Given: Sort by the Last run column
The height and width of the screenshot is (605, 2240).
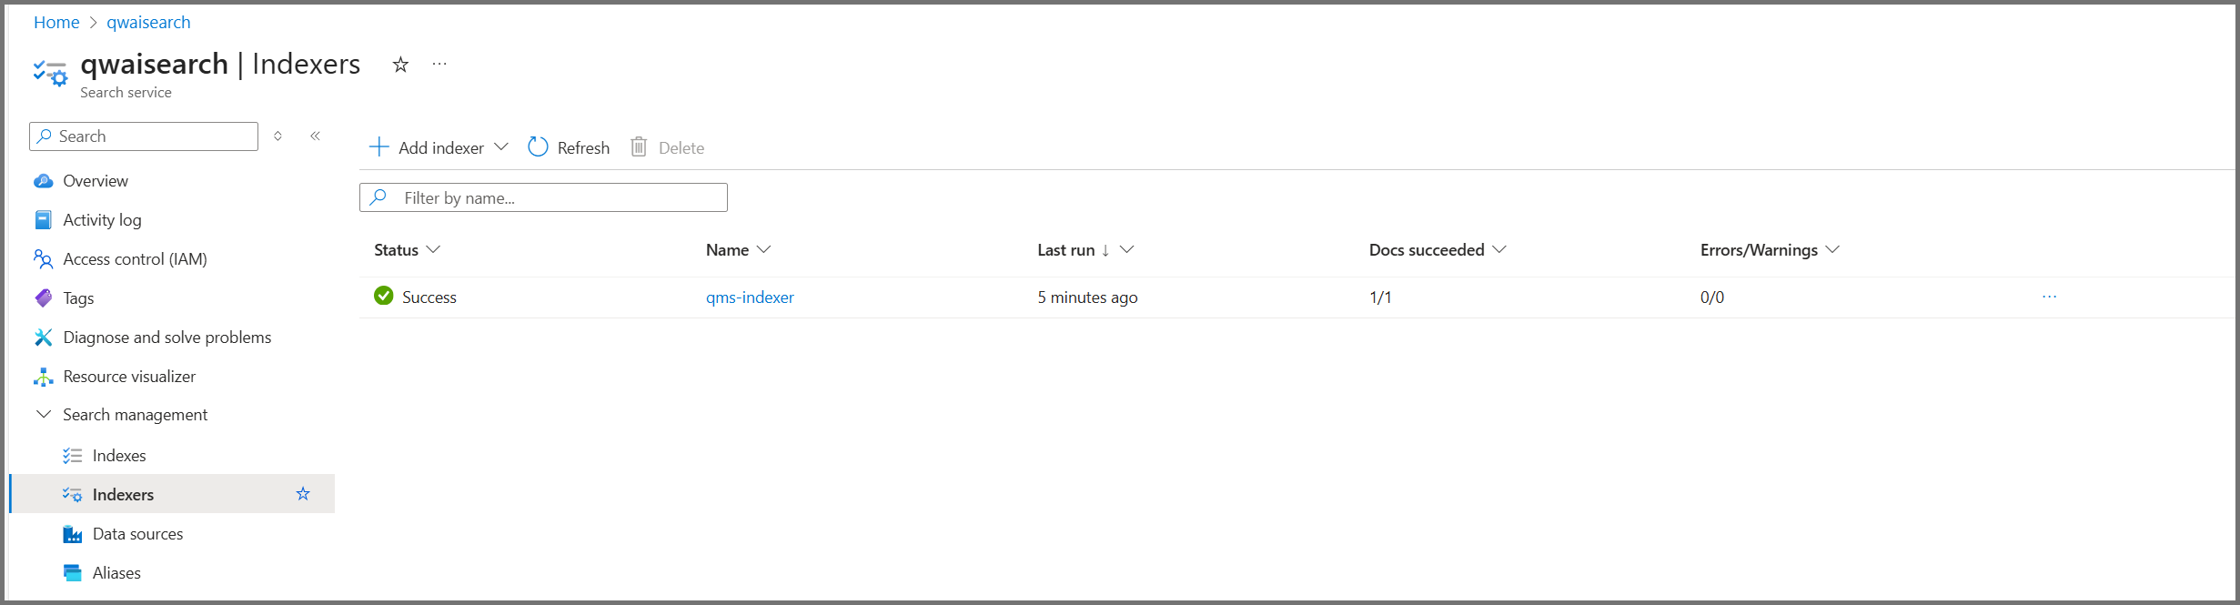Looking at the screenshot, I should 1066,250.
